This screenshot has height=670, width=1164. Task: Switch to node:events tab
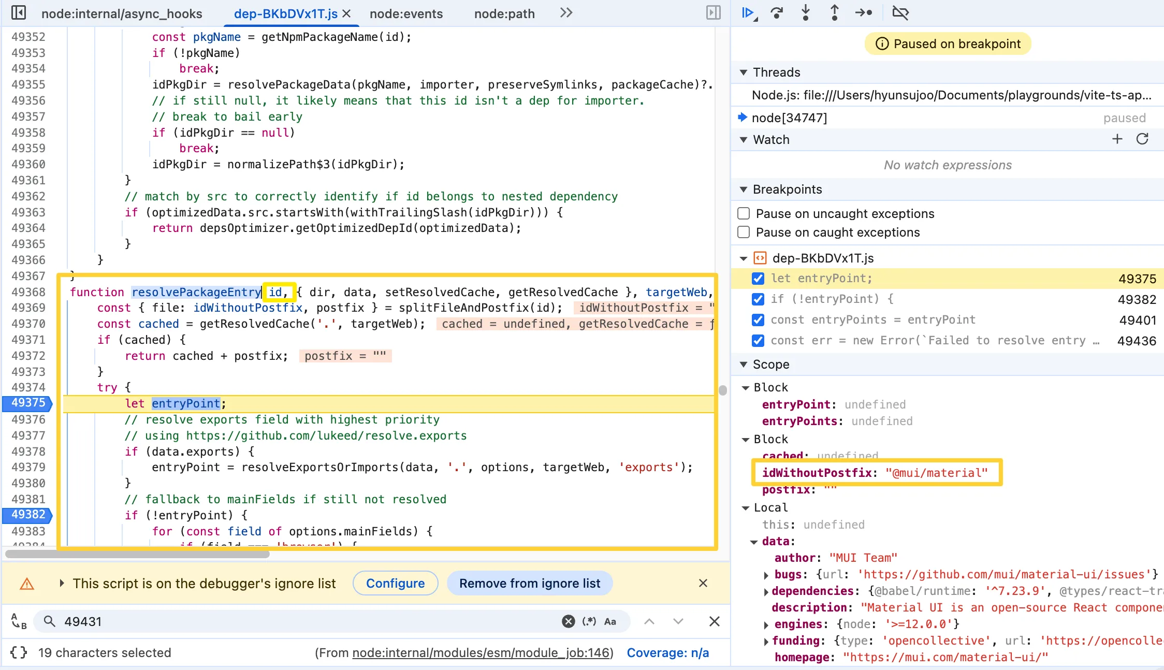(406, 14)
